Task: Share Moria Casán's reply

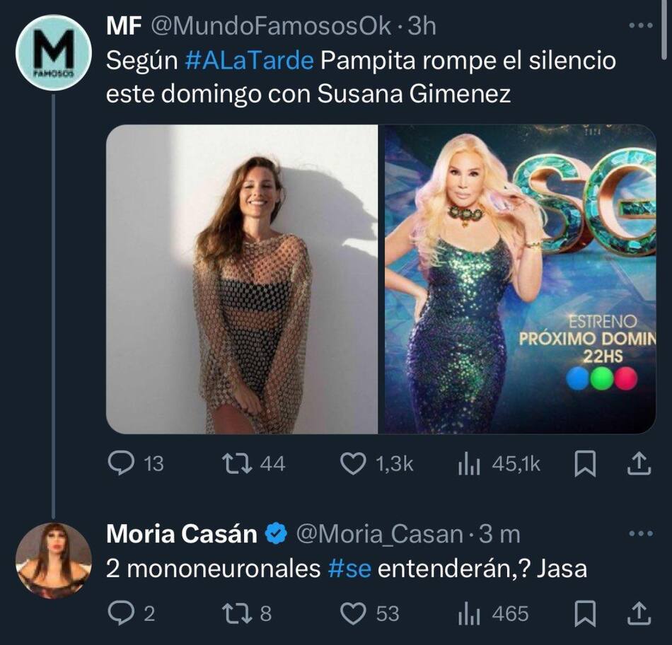Action: coord(638,612)
